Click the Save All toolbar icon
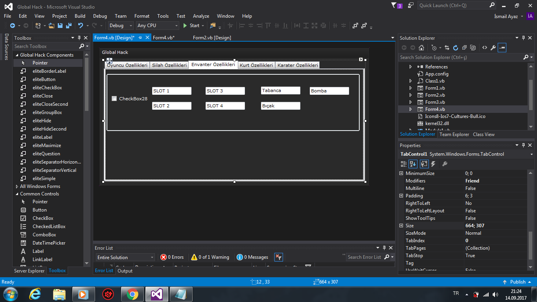Viewport: 537px width, 302px height. 68,26
